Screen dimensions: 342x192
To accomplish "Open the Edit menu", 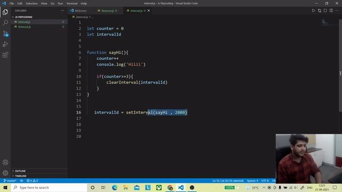I will (20, 3).
